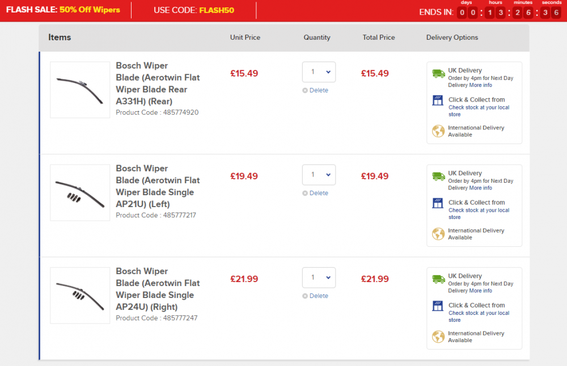Screen dimensions: 567x366
Task: Click the Click & Collect store icon for A331H blade
Action: click(438, 100)
